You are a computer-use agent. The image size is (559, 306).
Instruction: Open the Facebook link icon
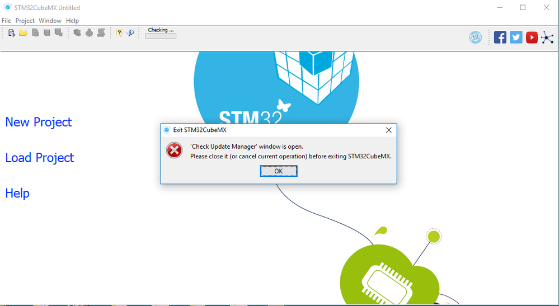tap(500, 37)
